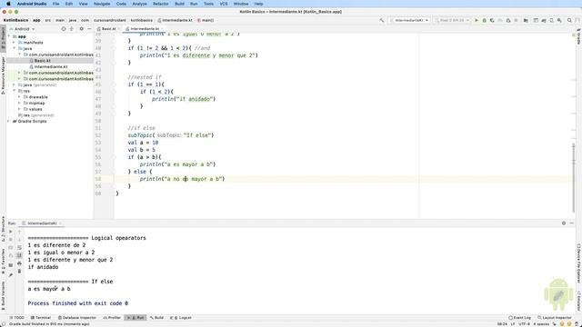This screenshot has height=327, width=582.
Task: Expand the Gradle Scripts node
Action: pyautogui.click(x=9, y=121)
